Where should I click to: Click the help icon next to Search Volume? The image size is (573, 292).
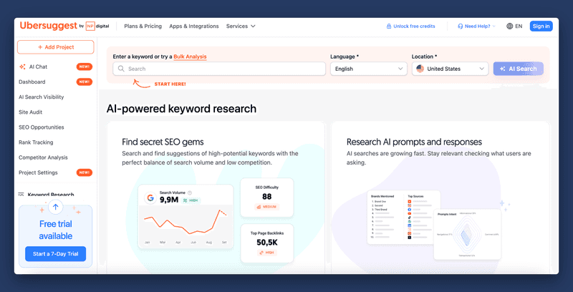click(x=190, y=193)
